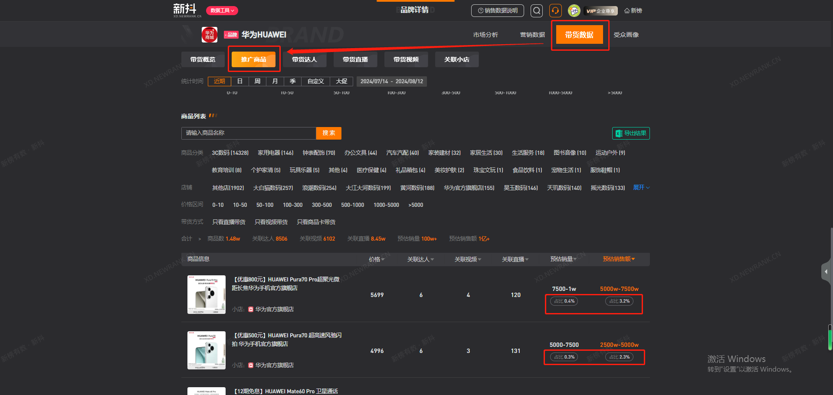This screenshot has height=395, width=833.
Task: Switch to 营销数据 tab
Action: [x=532, y=35]
